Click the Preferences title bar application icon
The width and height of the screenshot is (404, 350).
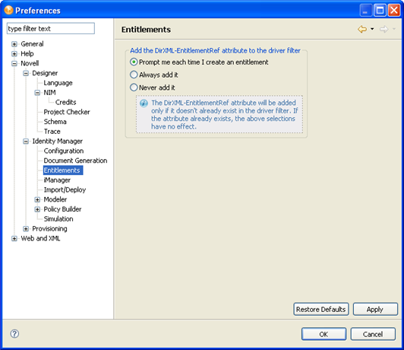click(8, 10)
